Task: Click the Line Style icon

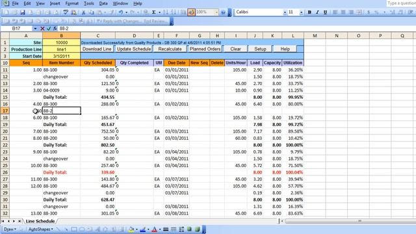Action: (166, 229)
